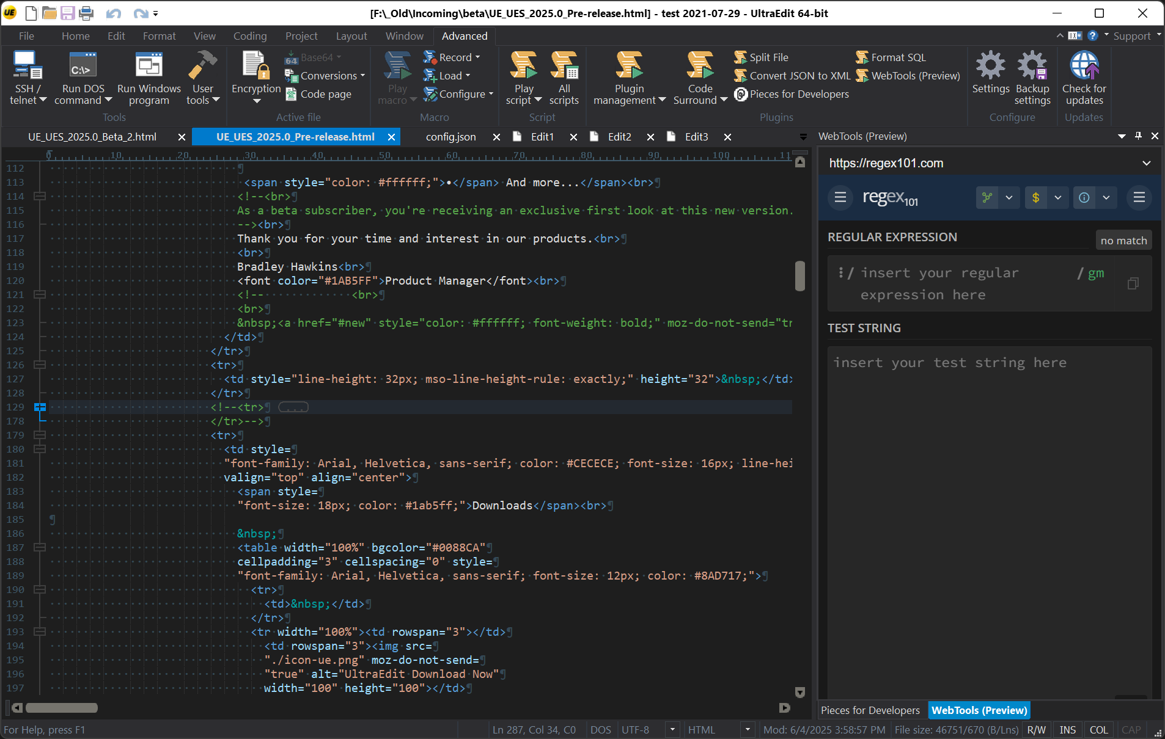Open All scripts list
This screenshot has width=1165, height=739.
564,78
